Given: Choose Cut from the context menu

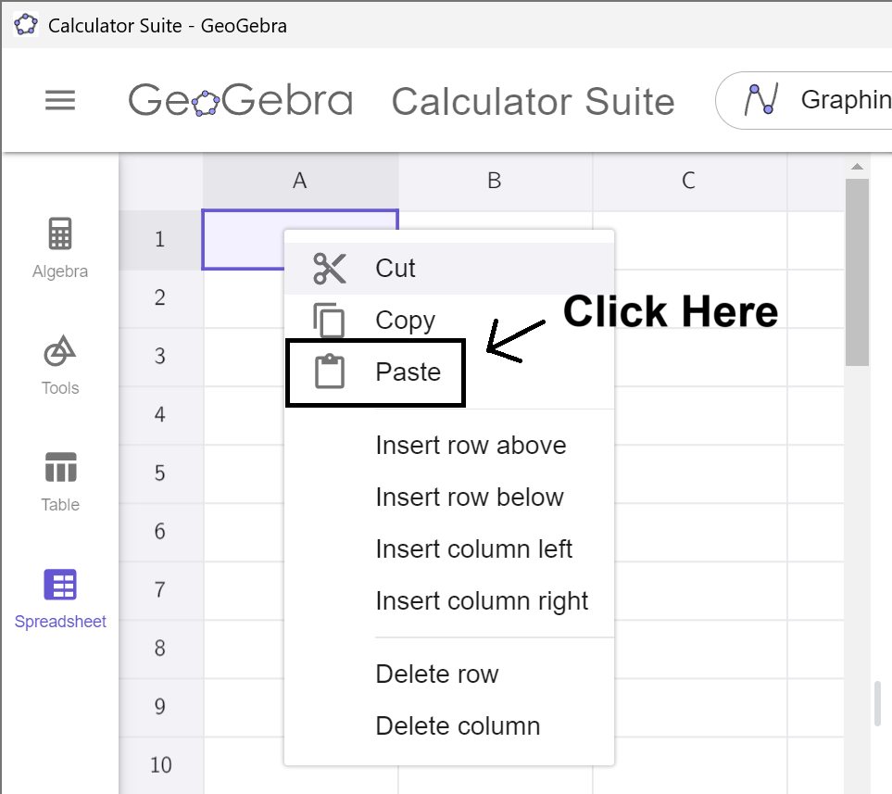Looking at the screenshot, I should click(x=449, y=268).
